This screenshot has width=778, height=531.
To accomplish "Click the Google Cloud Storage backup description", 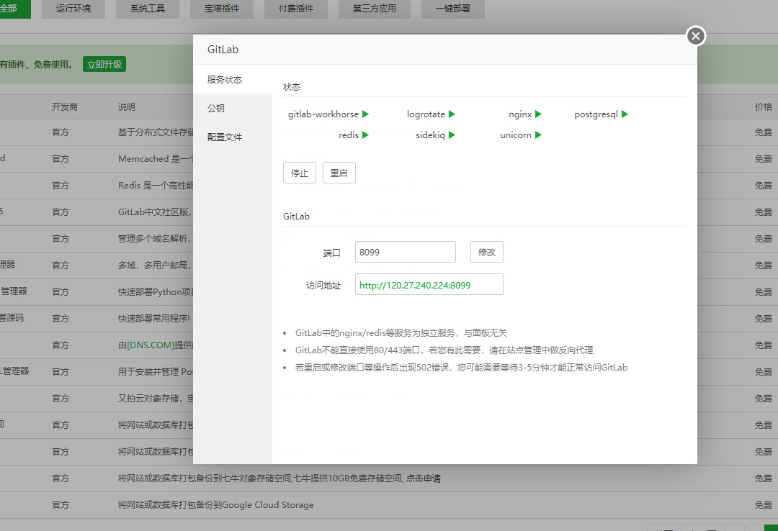I will [216, 504].
